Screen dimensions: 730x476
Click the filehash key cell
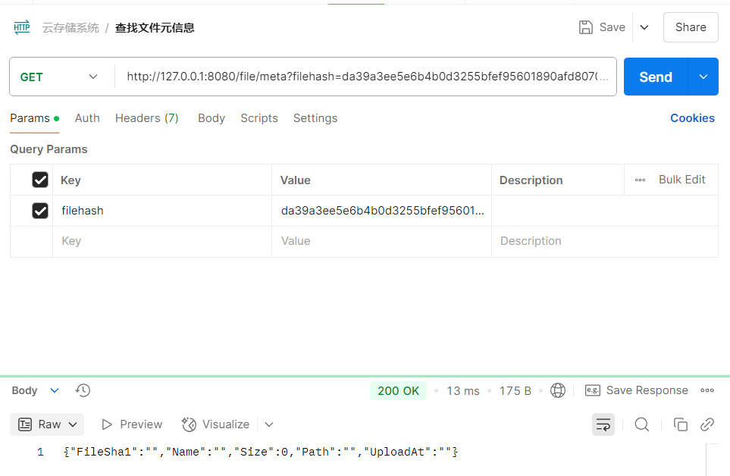point(162,211)
